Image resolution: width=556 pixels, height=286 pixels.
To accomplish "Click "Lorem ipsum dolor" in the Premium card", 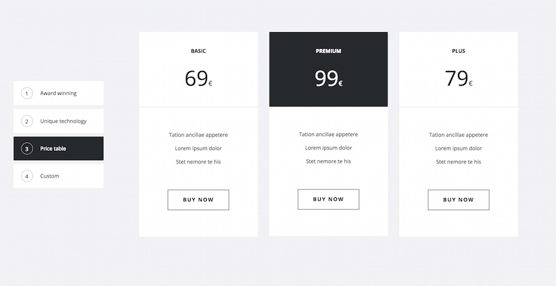I will (329, 148).
